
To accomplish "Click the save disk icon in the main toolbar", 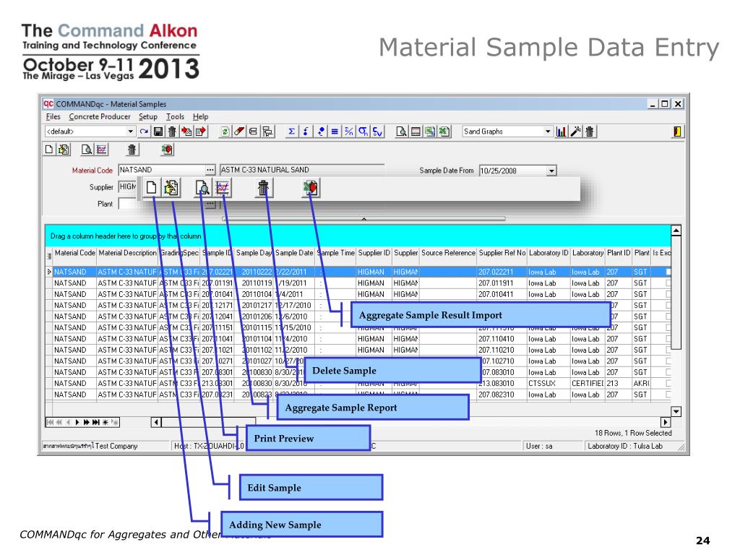I will click(x=158, y=132).
